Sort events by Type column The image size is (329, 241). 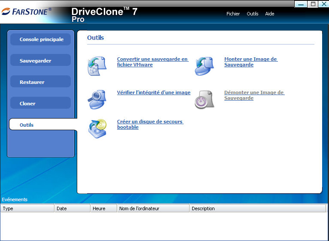pyautogui.click(x=27, y=208)
